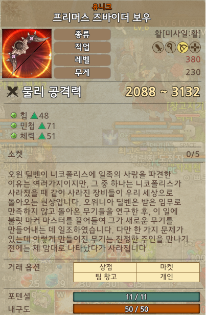The image size is (206, 315).
Task: Click the 무게 label button
Action: (x=82, y=73)
